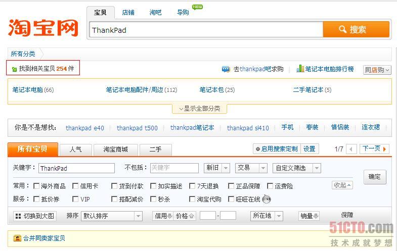Check the 秒杀 checkbox
Image resolution: width=397 pixels, height=251 pixels.
(153, 199)
